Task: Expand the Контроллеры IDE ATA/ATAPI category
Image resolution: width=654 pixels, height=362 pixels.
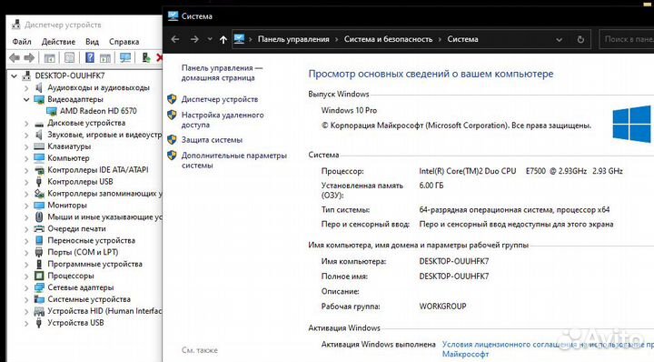Action: pos(26,170)
